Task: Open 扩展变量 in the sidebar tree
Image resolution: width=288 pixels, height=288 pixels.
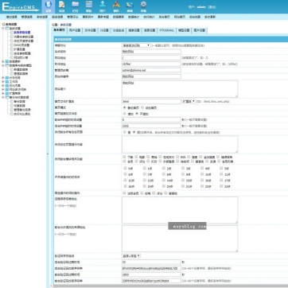Action: [20, 49]
